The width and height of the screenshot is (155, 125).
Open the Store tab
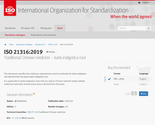click(x=60, y=28)
